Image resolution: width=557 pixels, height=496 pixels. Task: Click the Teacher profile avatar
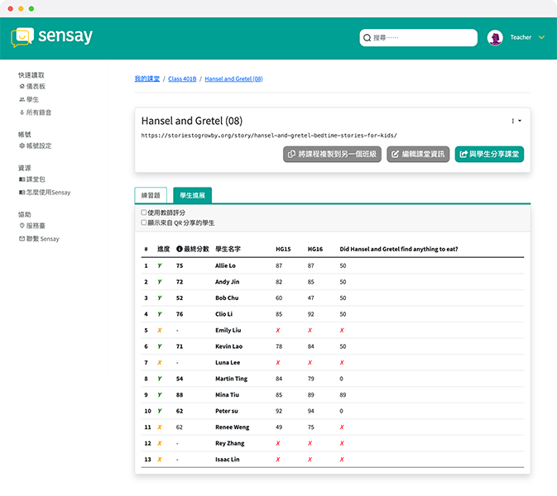pyautogui.click(x=495, y=38)
